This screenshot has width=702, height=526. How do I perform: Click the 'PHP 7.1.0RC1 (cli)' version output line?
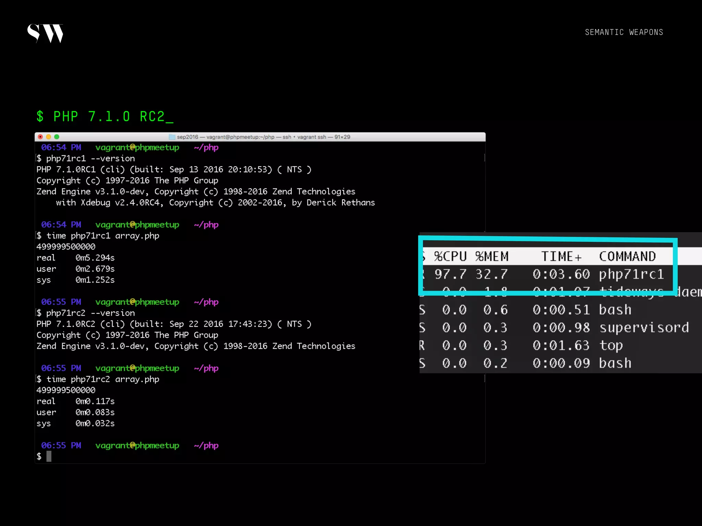tap(174, 170)
